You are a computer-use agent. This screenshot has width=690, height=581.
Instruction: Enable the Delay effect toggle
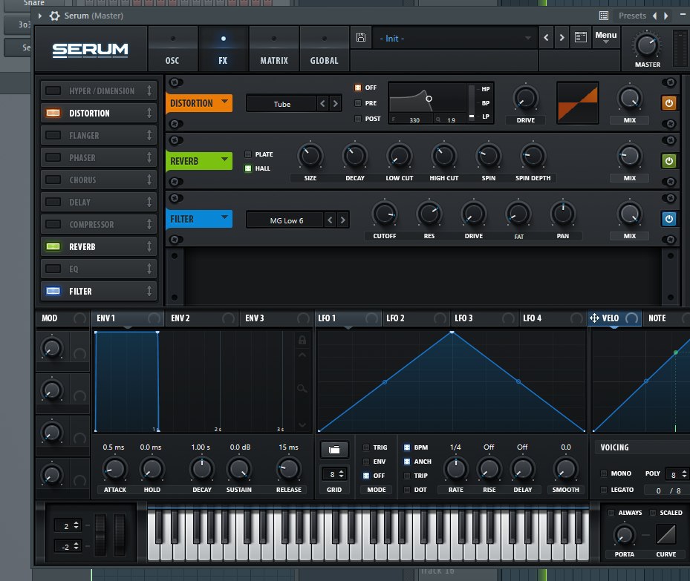[x=53, y=202]
